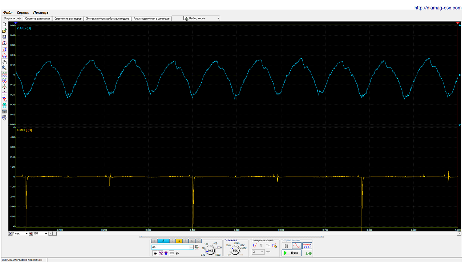Click the horizontal lines style icon

coord(171,253)
